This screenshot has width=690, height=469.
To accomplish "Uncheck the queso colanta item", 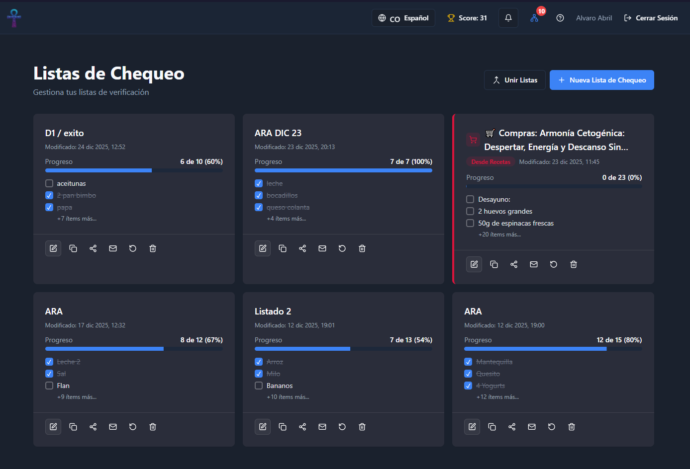I will click(259, 207).
